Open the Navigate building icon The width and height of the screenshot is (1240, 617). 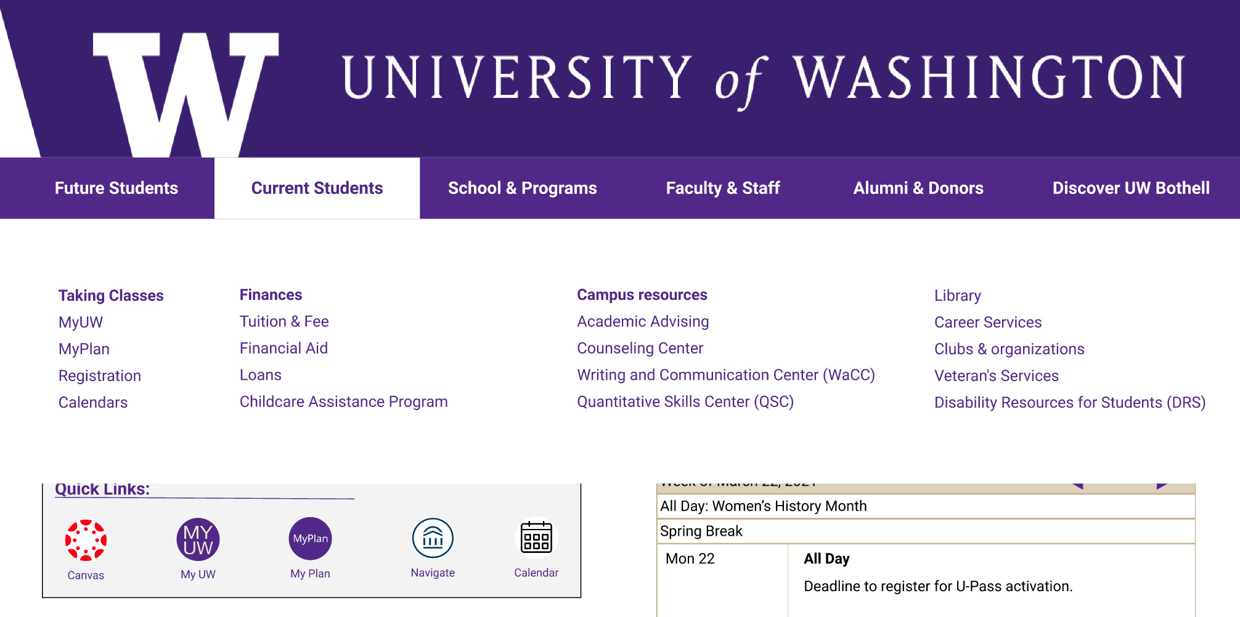pos(433,538)
